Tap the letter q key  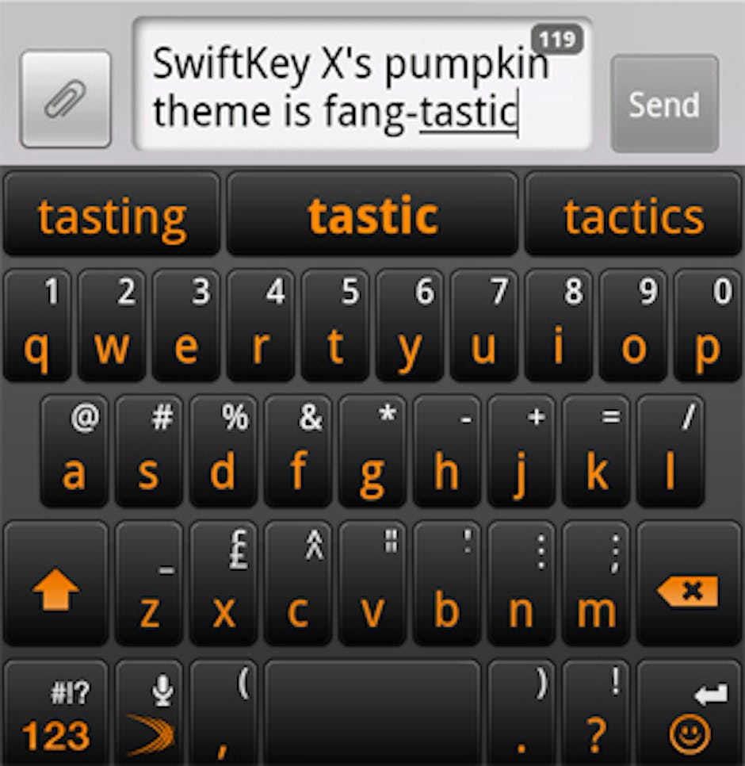point(37,325)
